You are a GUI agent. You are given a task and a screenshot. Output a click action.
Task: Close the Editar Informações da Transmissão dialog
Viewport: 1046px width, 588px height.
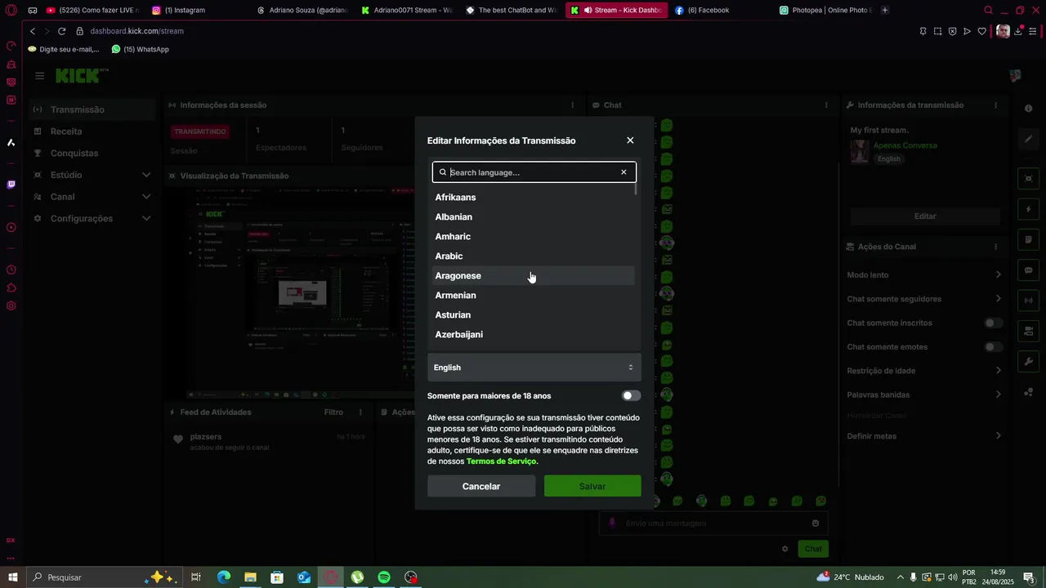(630, 140)
